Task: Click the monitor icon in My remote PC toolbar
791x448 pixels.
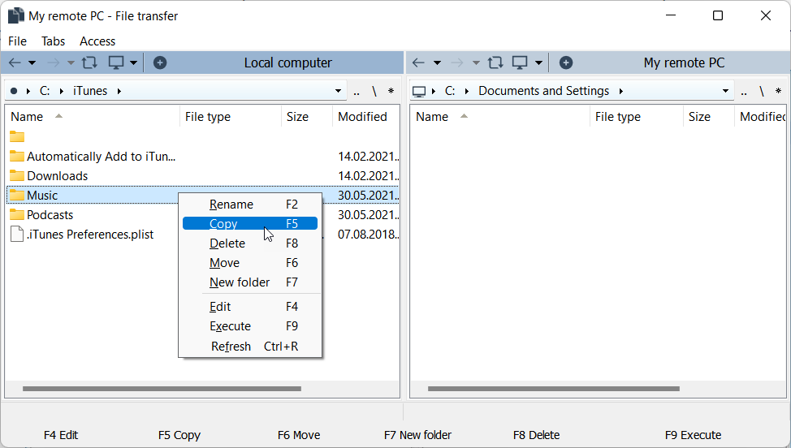Action: pyautogui.click(x=521, y=62)
